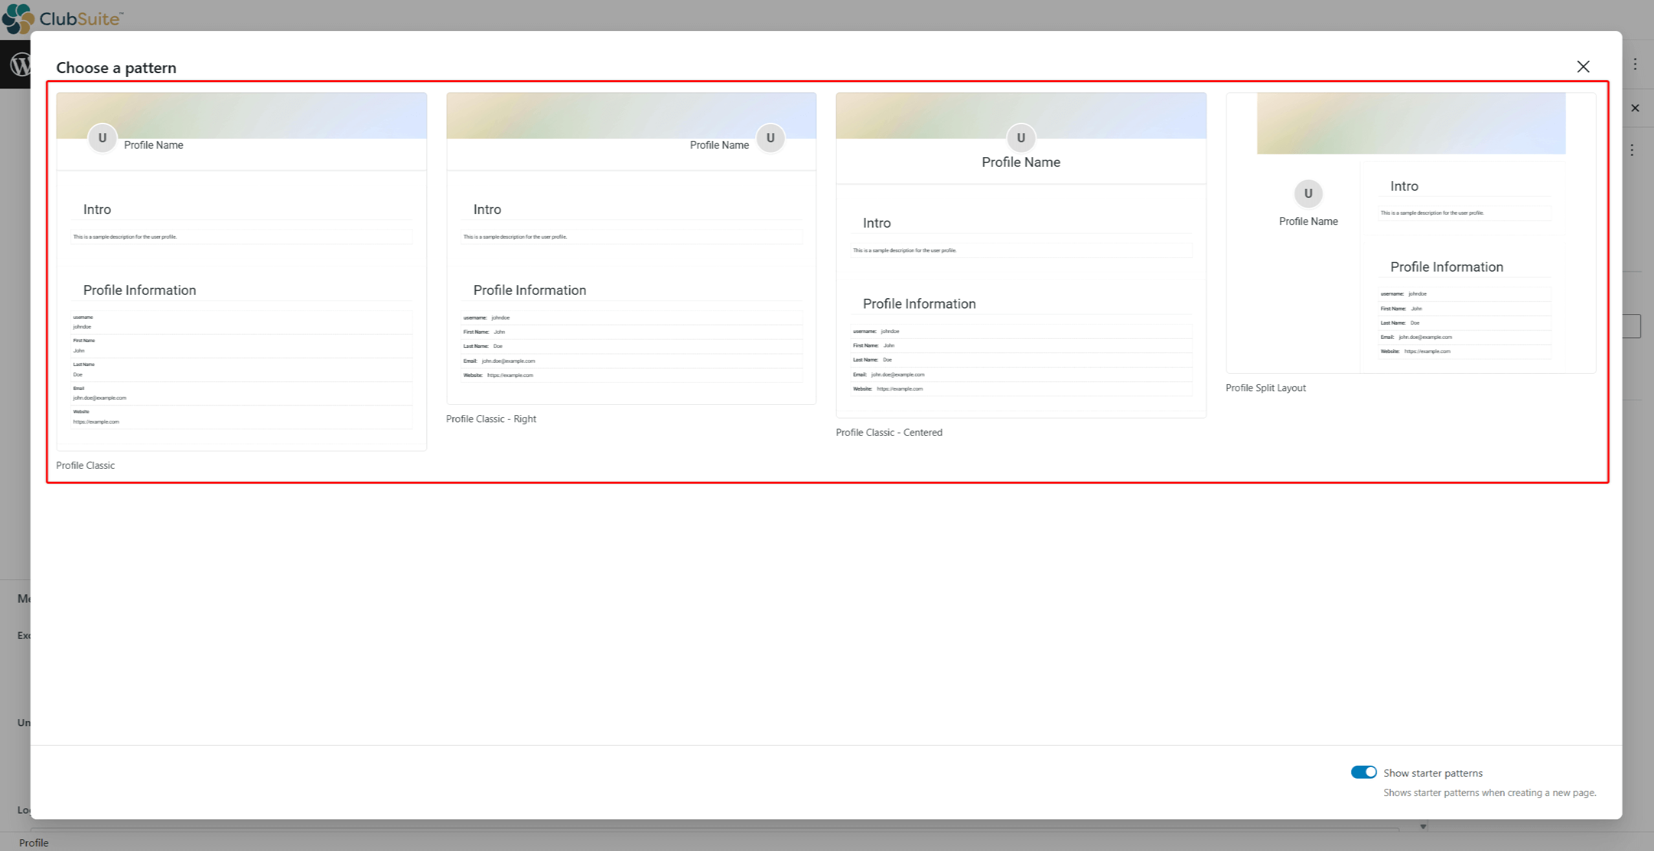
Task: Click the Choose a pattern dialog title
Action: (x=116, y=67)
